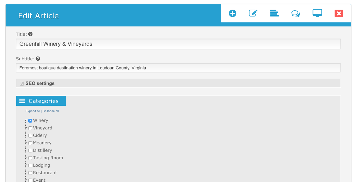Uncheck the Winery category checkbox

tap(30, 121)
